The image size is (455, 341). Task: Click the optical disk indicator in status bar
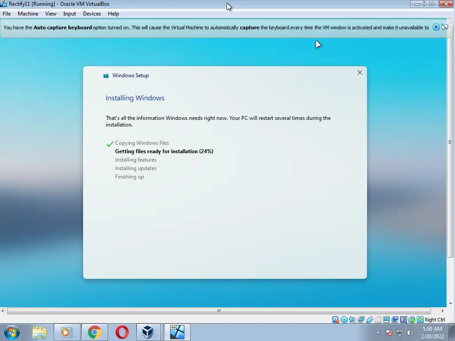tap(344, 320)
